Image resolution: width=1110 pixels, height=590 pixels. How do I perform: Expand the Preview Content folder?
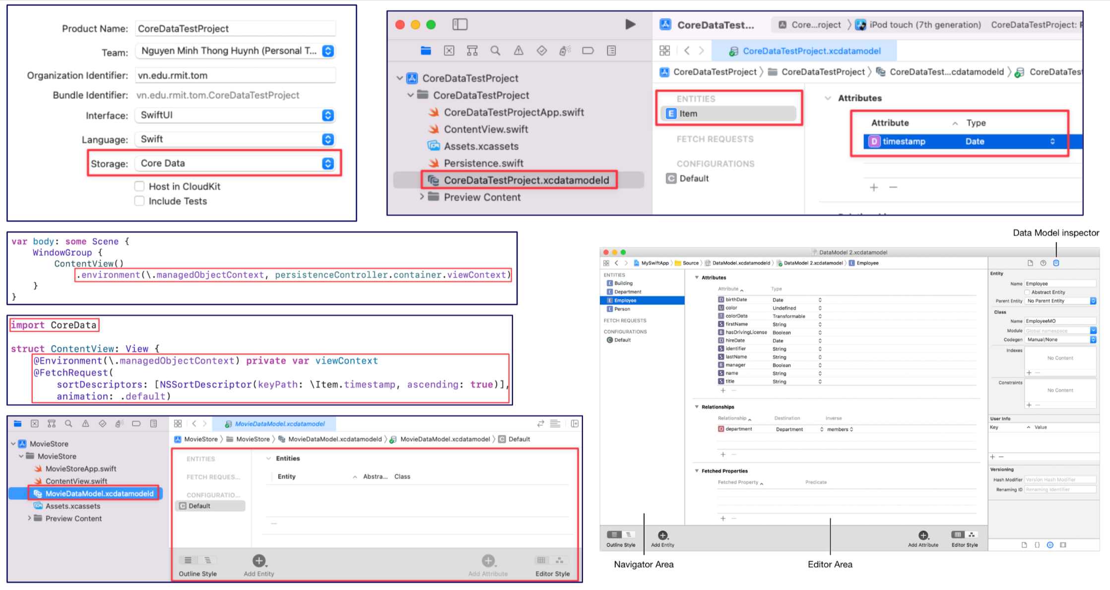[421, 197]
